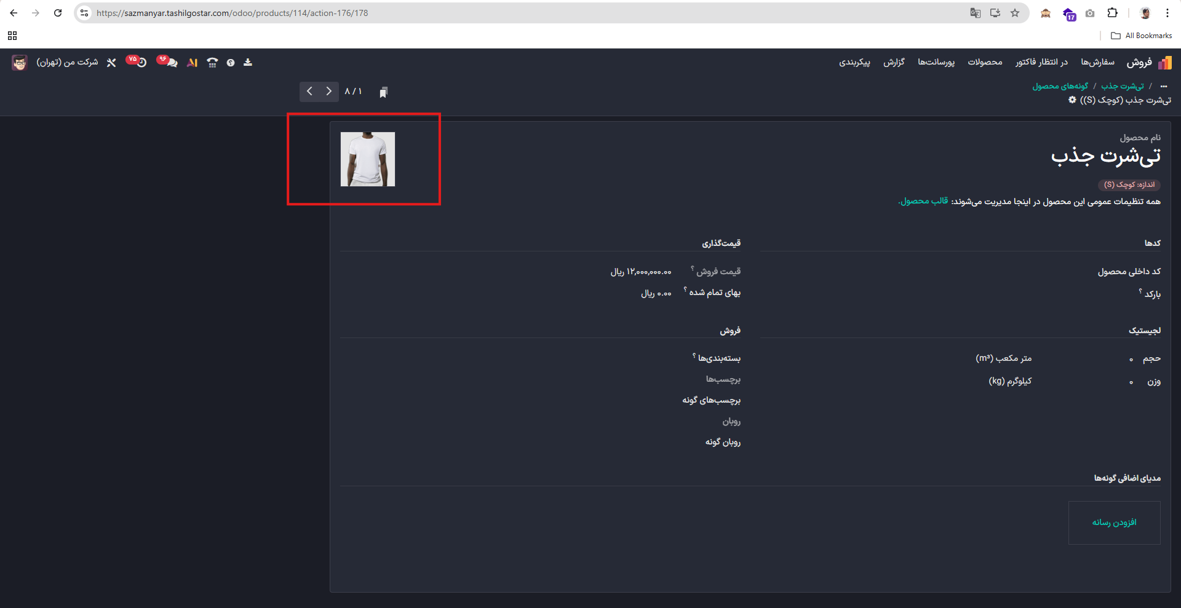Expand breadcrumb ellipsis menu
Image resolution: width=1181 pixels, height=608 pixels.
click(x=1164, y=86)
